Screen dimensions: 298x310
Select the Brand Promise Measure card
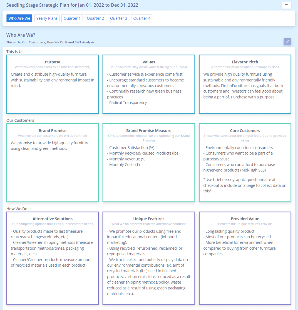(149, 163)
